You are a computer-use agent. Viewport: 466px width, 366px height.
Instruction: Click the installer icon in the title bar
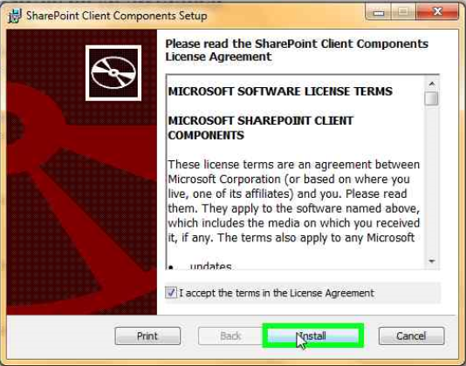(x=15, y=16)
